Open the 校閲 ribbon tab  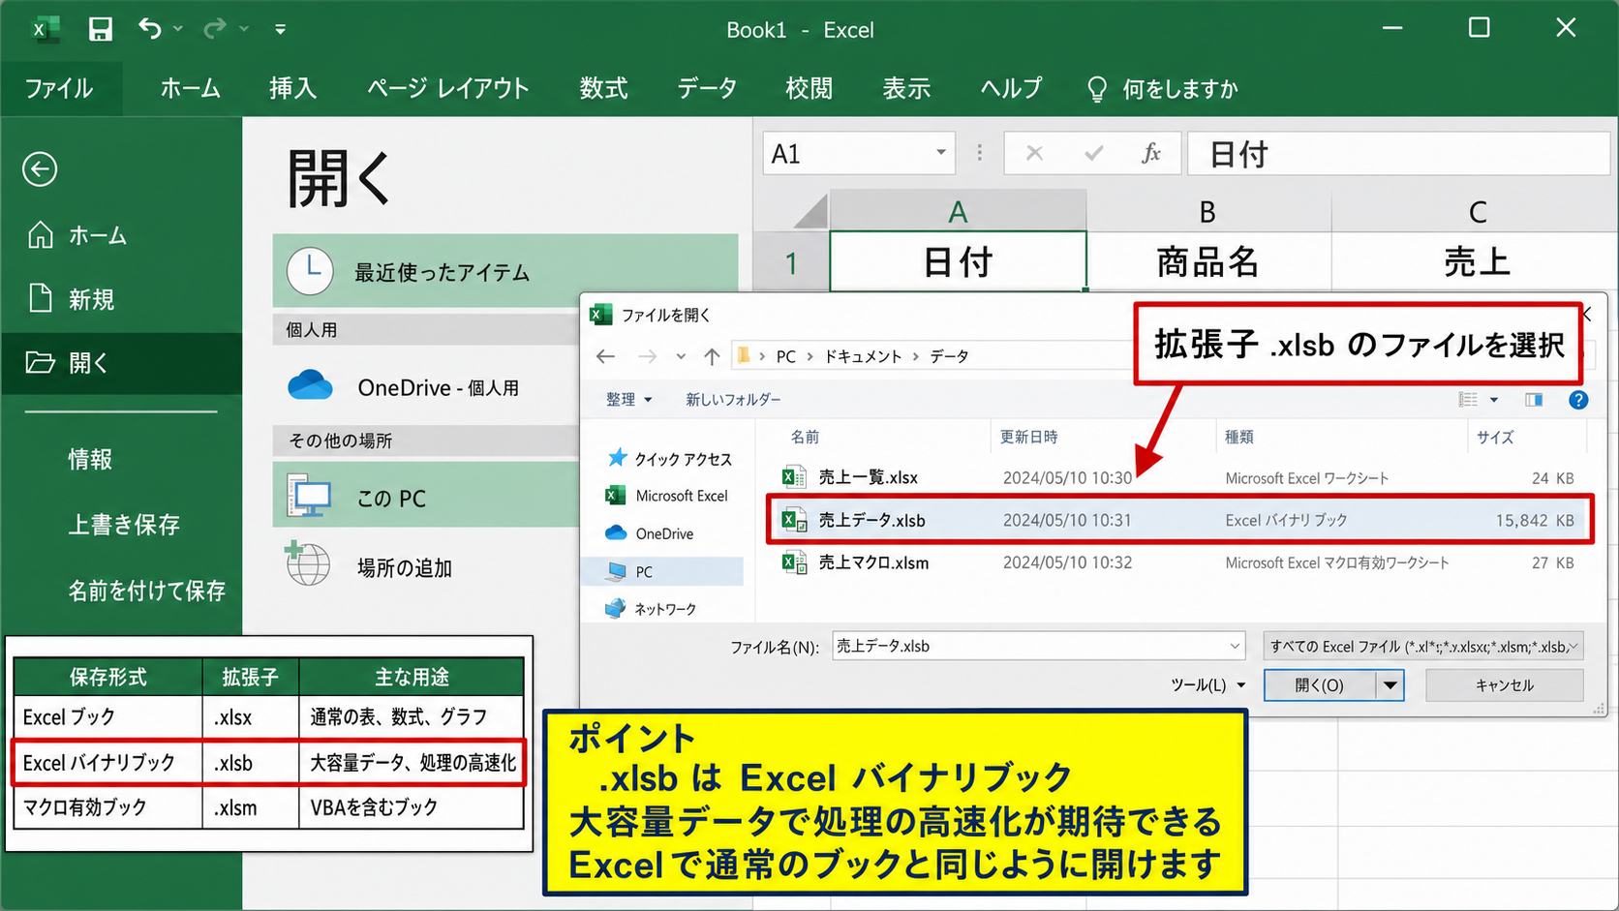tap(809, 89)
